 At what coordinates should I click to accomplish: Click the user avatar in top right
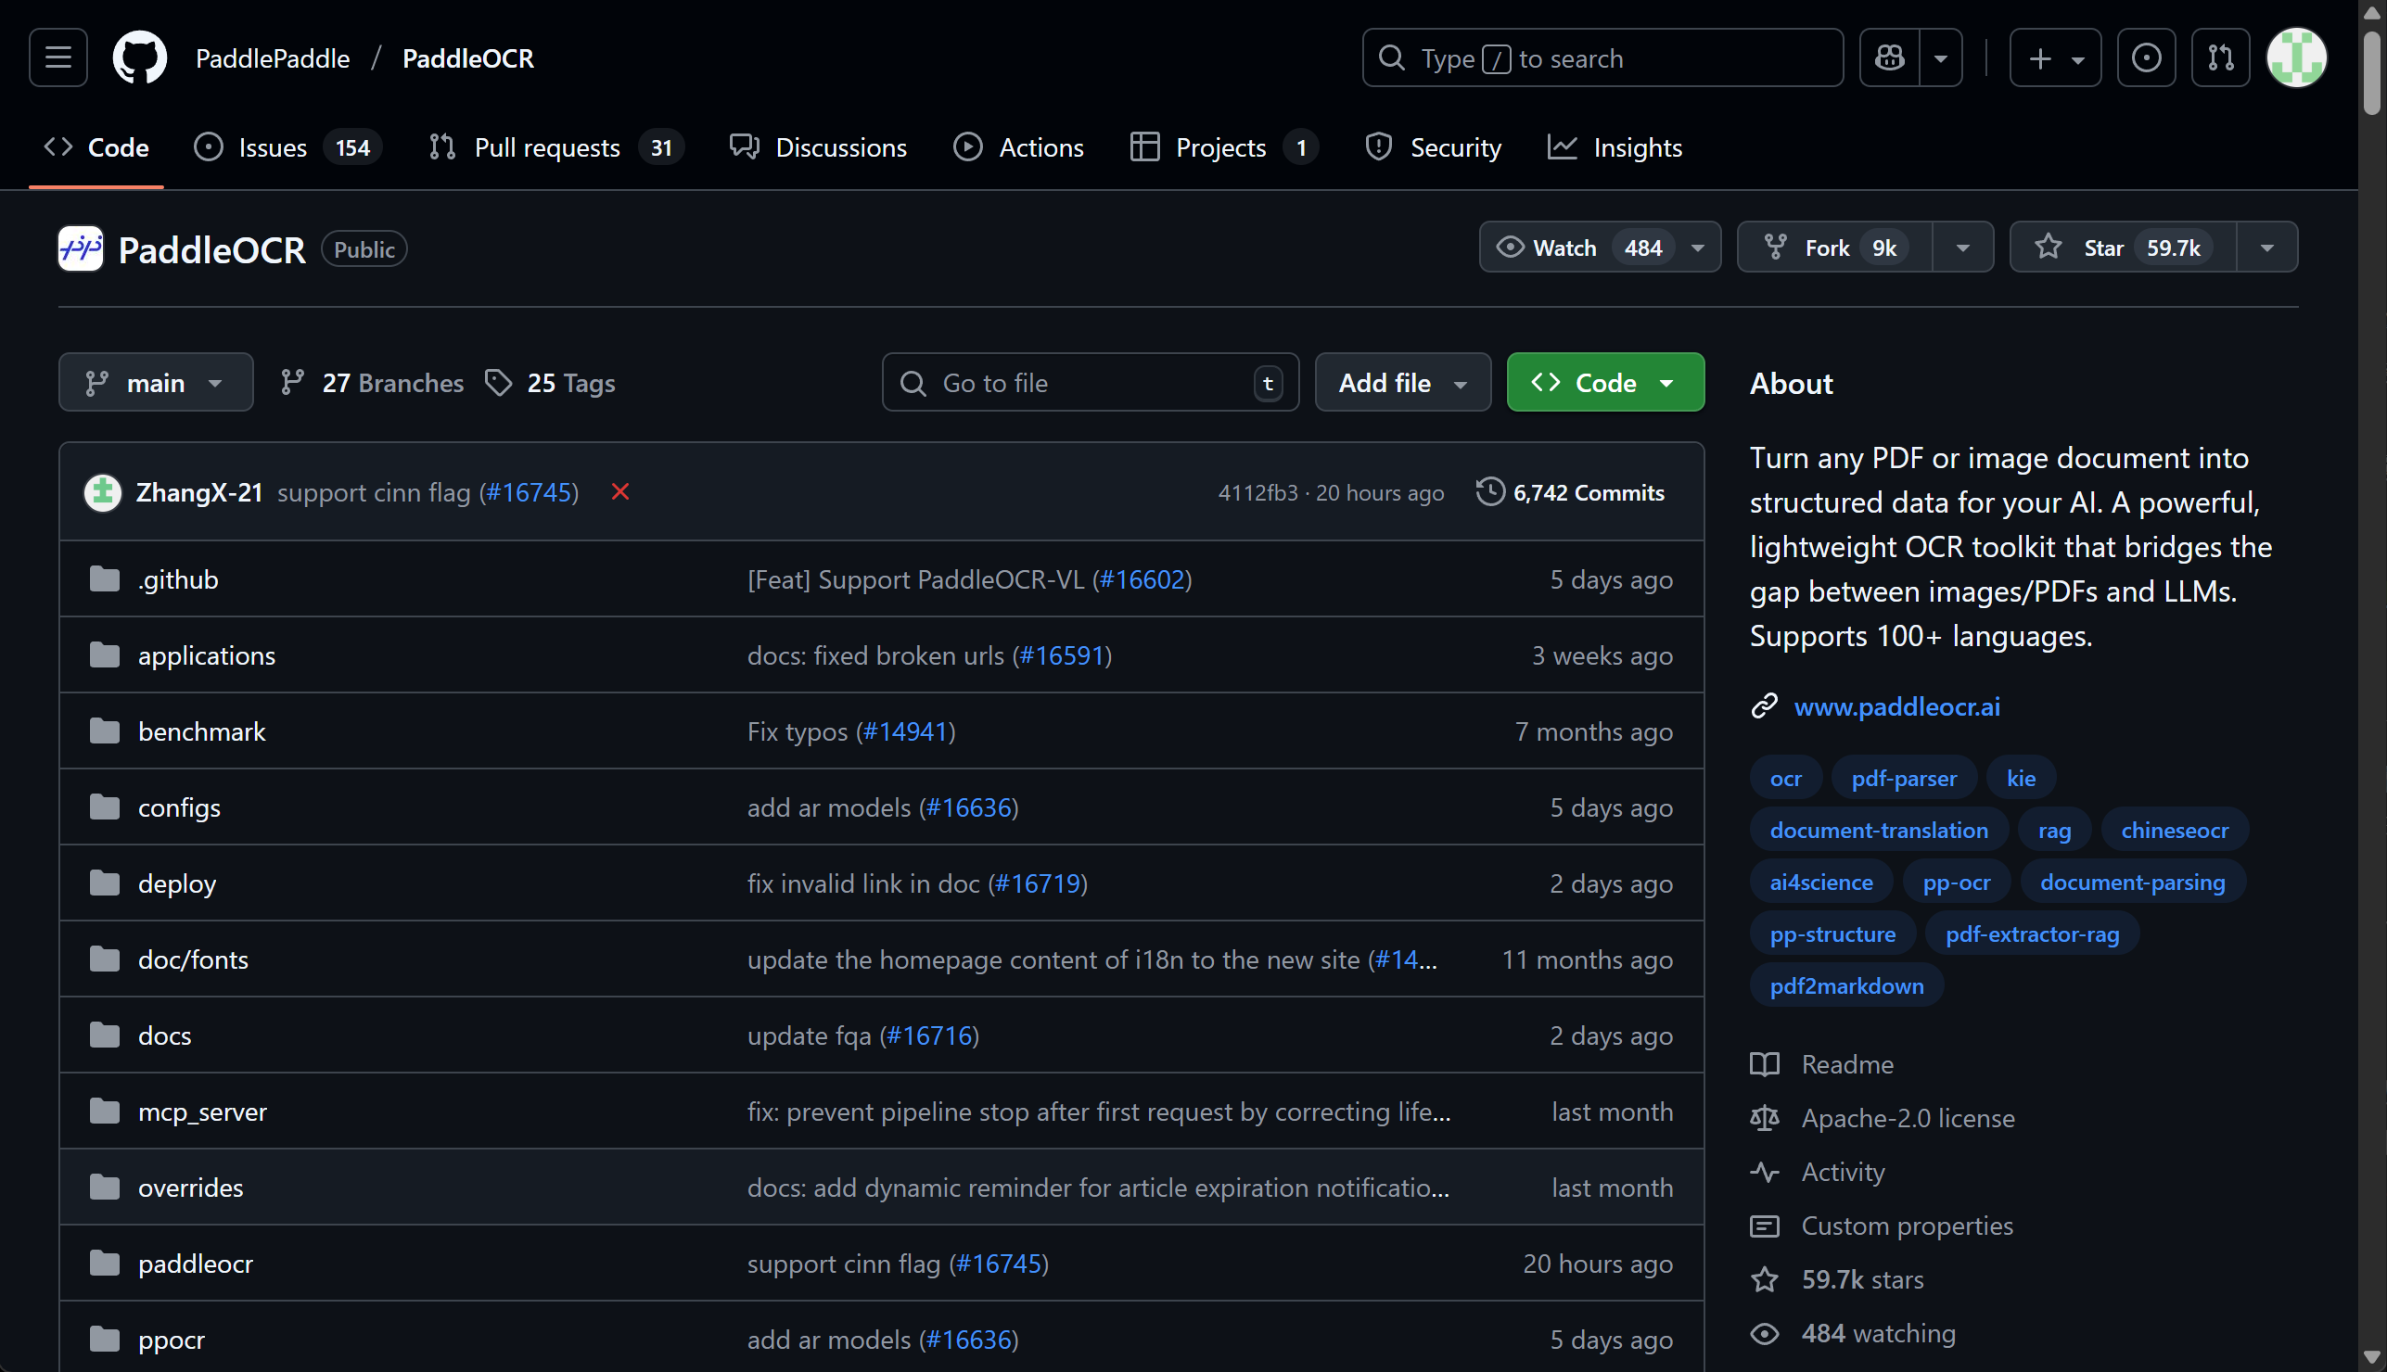coord(2296,57)
